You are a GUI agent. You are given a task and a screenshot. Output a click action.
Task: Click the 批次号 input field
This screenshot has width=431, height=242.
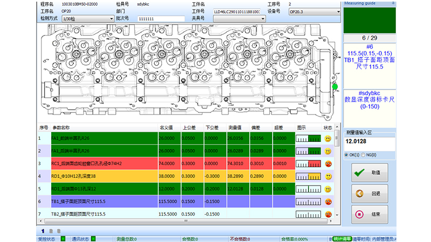(161, 18)
